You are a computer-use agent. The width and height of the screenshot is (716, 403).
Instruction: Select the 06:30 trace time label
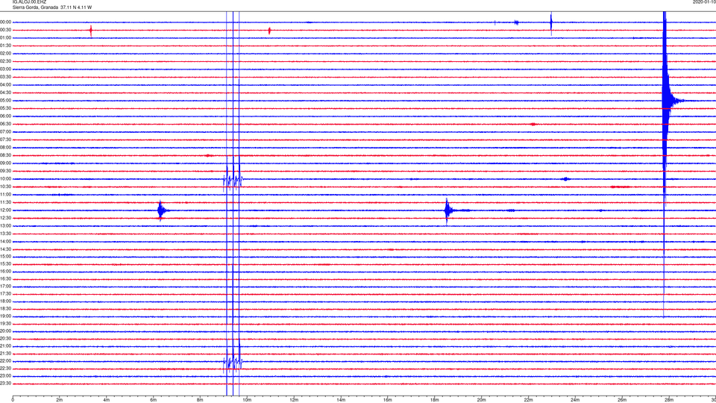point(5,124)
